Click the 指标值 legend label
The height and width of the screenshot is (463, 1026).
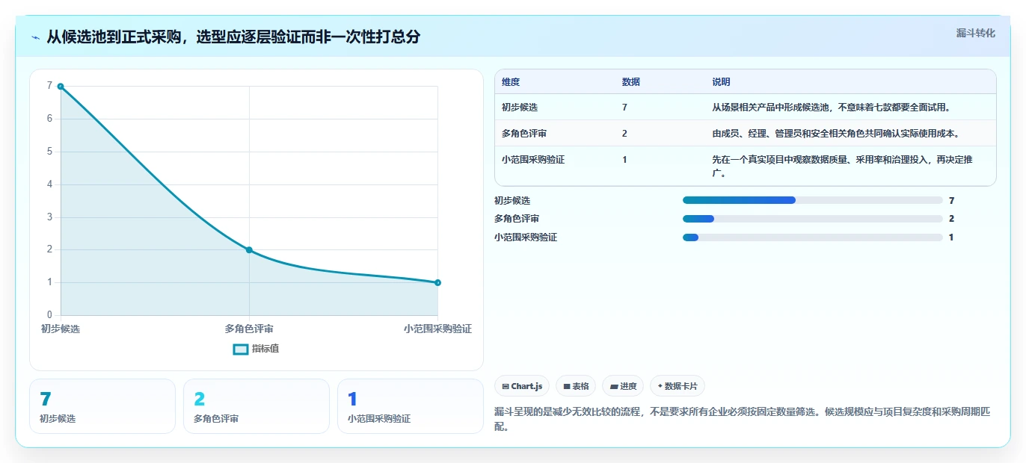[x=265, y=349]
